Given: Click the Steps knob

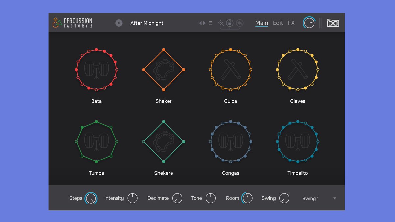Looking at the screenshot, I should pyautogui.click(x=91, y=198).
